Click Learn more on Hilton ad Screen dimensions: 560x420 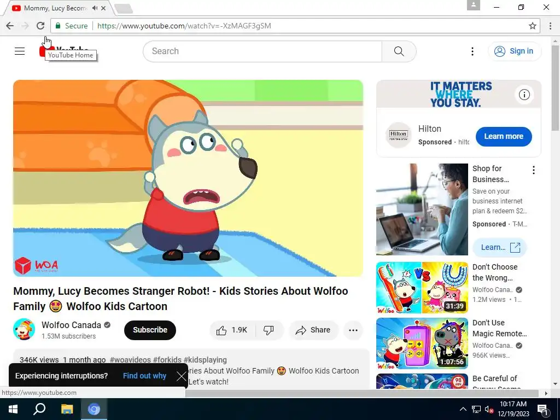(504, 136)
